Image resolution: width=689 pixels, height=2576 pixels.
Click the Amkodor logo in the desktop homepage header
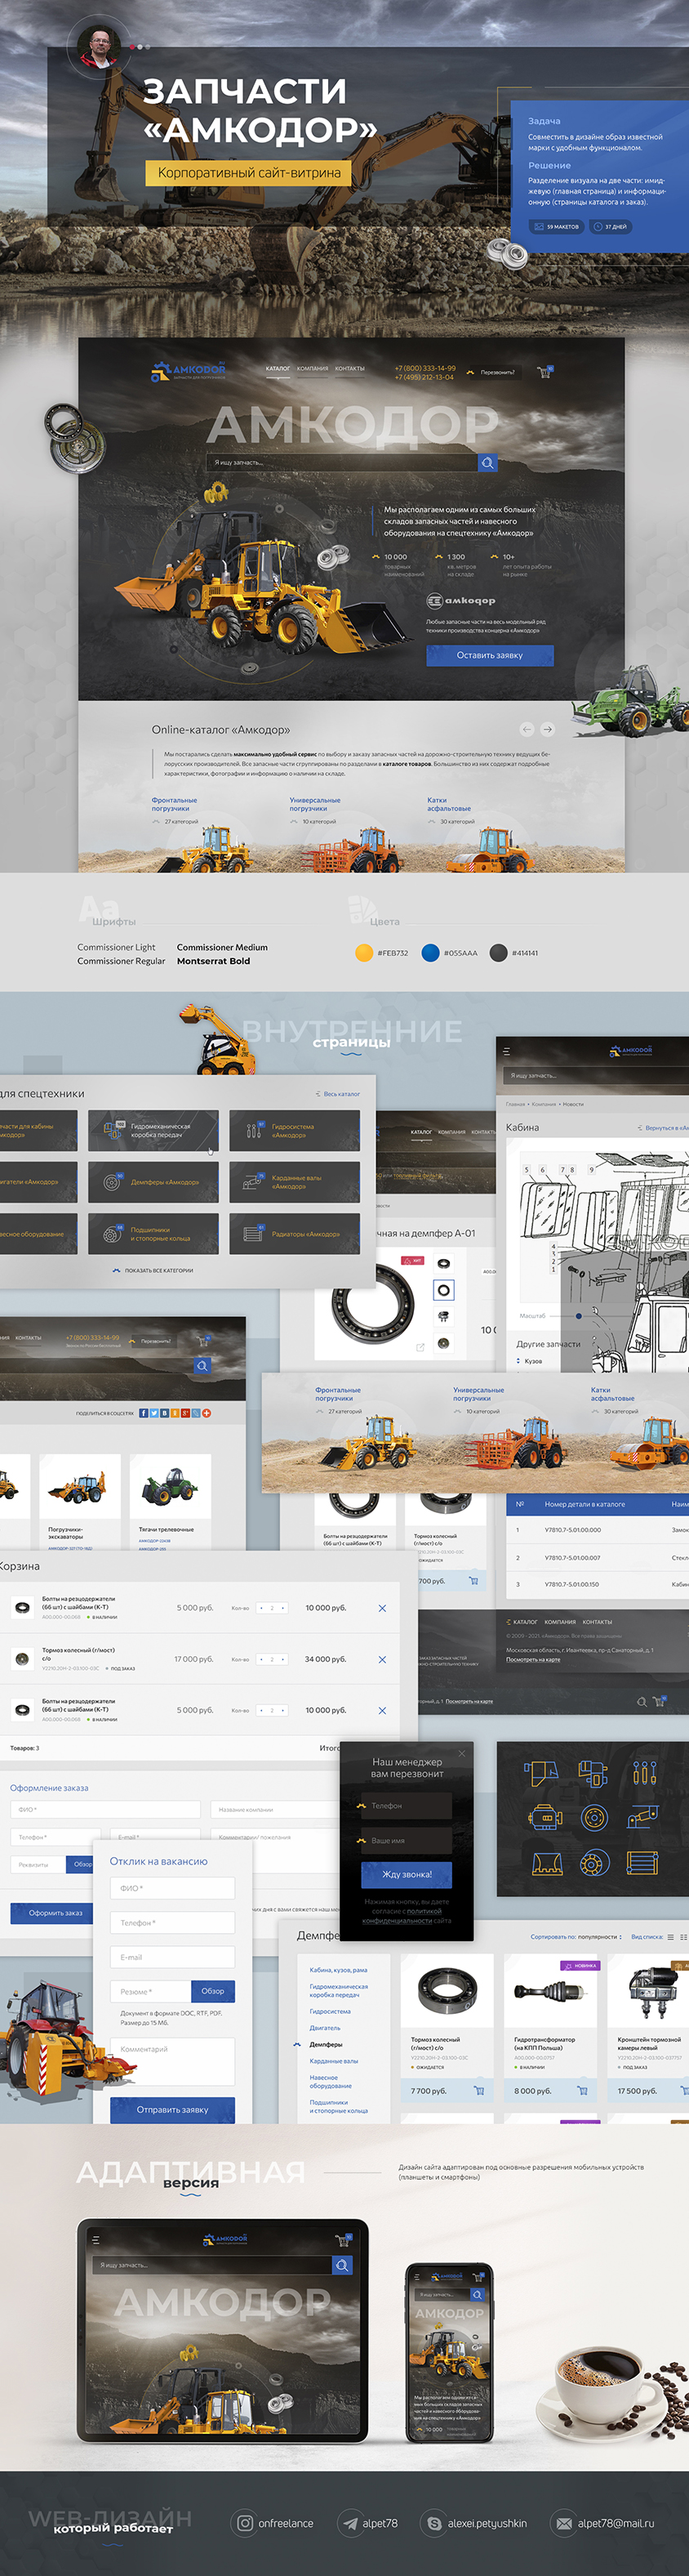pyautogui.click(x=189, y=372)
